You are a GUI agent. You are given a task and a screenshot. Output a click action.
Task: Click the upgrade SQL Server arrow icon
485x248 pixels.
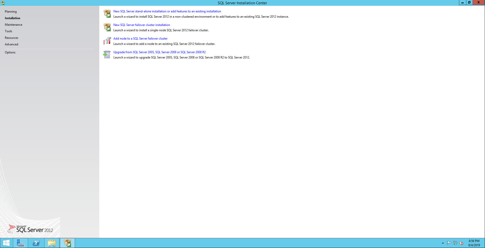tap(107, 54)
